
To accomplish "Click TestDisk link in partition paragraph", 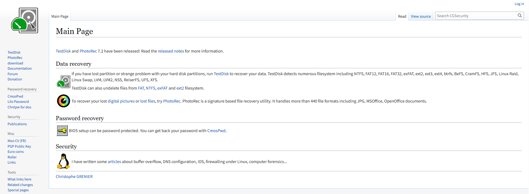I will pos(221,74).
